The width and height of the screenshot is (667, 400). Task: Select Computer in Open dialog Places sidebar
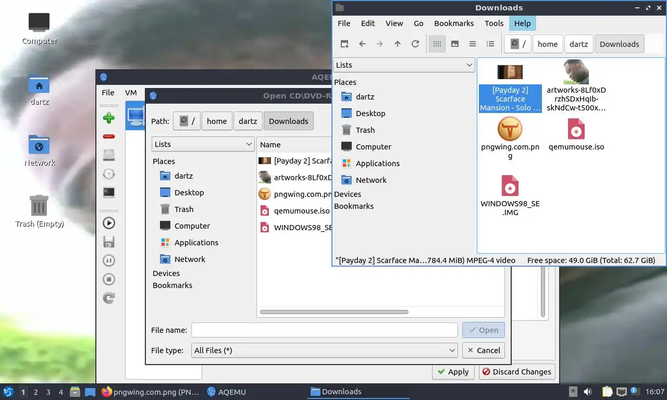(192, 226)
